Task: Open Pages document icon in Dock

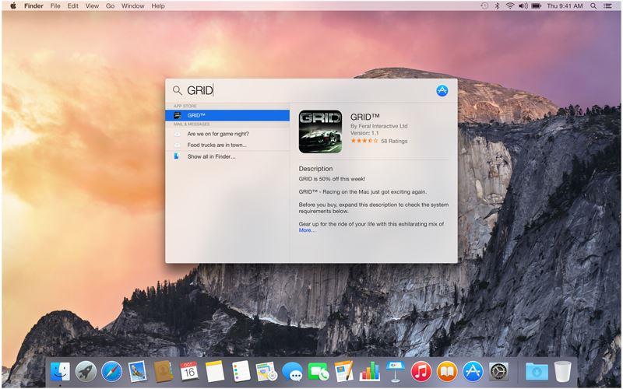Action: coord(343,372)
